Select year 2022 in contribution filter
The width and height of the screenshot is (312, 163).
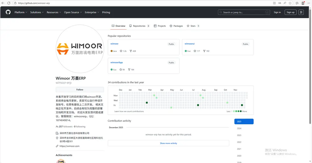(x=239, y=142)
